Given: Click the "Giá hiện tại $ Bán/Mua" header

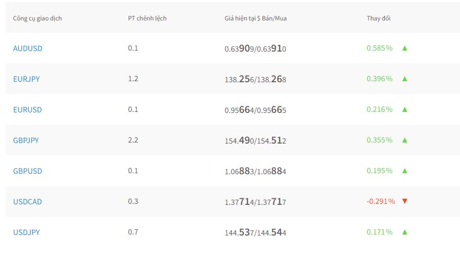Looking at the screenshot, I should [256, 18].
